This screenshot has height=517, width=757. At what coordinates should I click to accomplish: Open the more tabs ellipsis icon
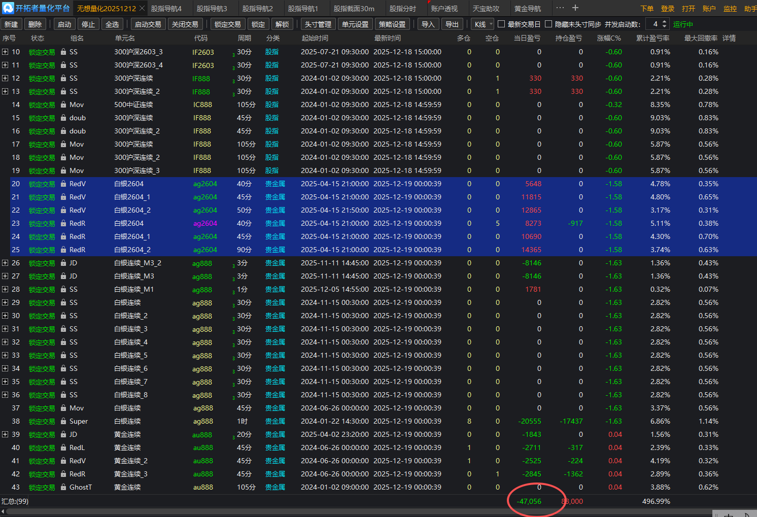(560, 8)
